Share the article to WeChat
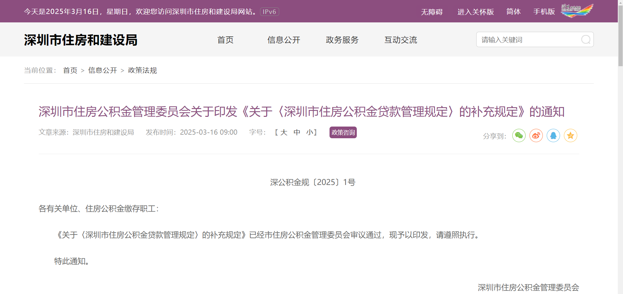The height and width of the screenshot is (294, 623). pos(519,135)
